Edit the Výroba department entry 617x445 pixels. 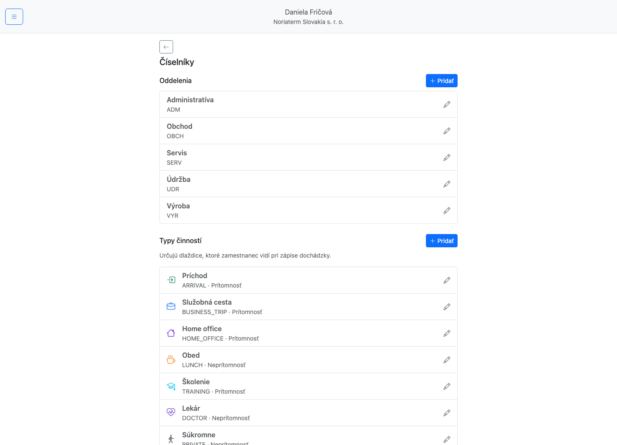447,211
